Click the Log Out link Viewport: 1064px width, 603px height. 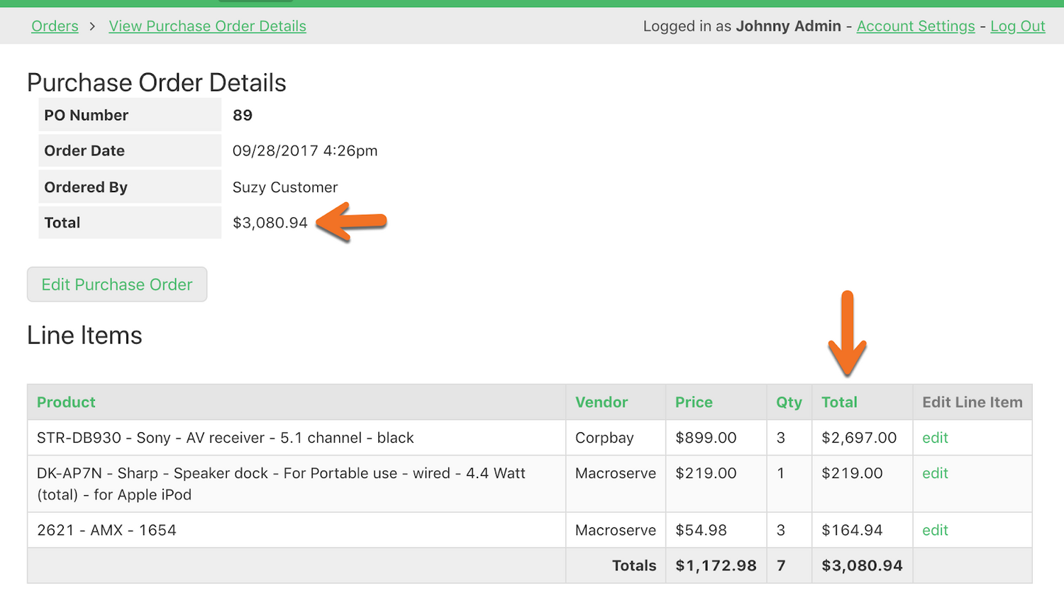[1017, 26]
